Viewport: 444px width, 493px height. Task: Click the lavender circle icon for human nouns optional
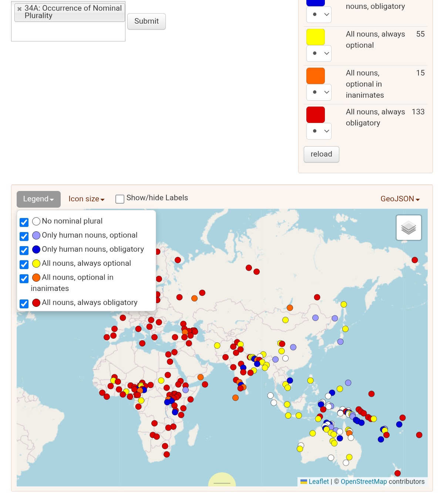pyautogui.click(x=36, y=235)
